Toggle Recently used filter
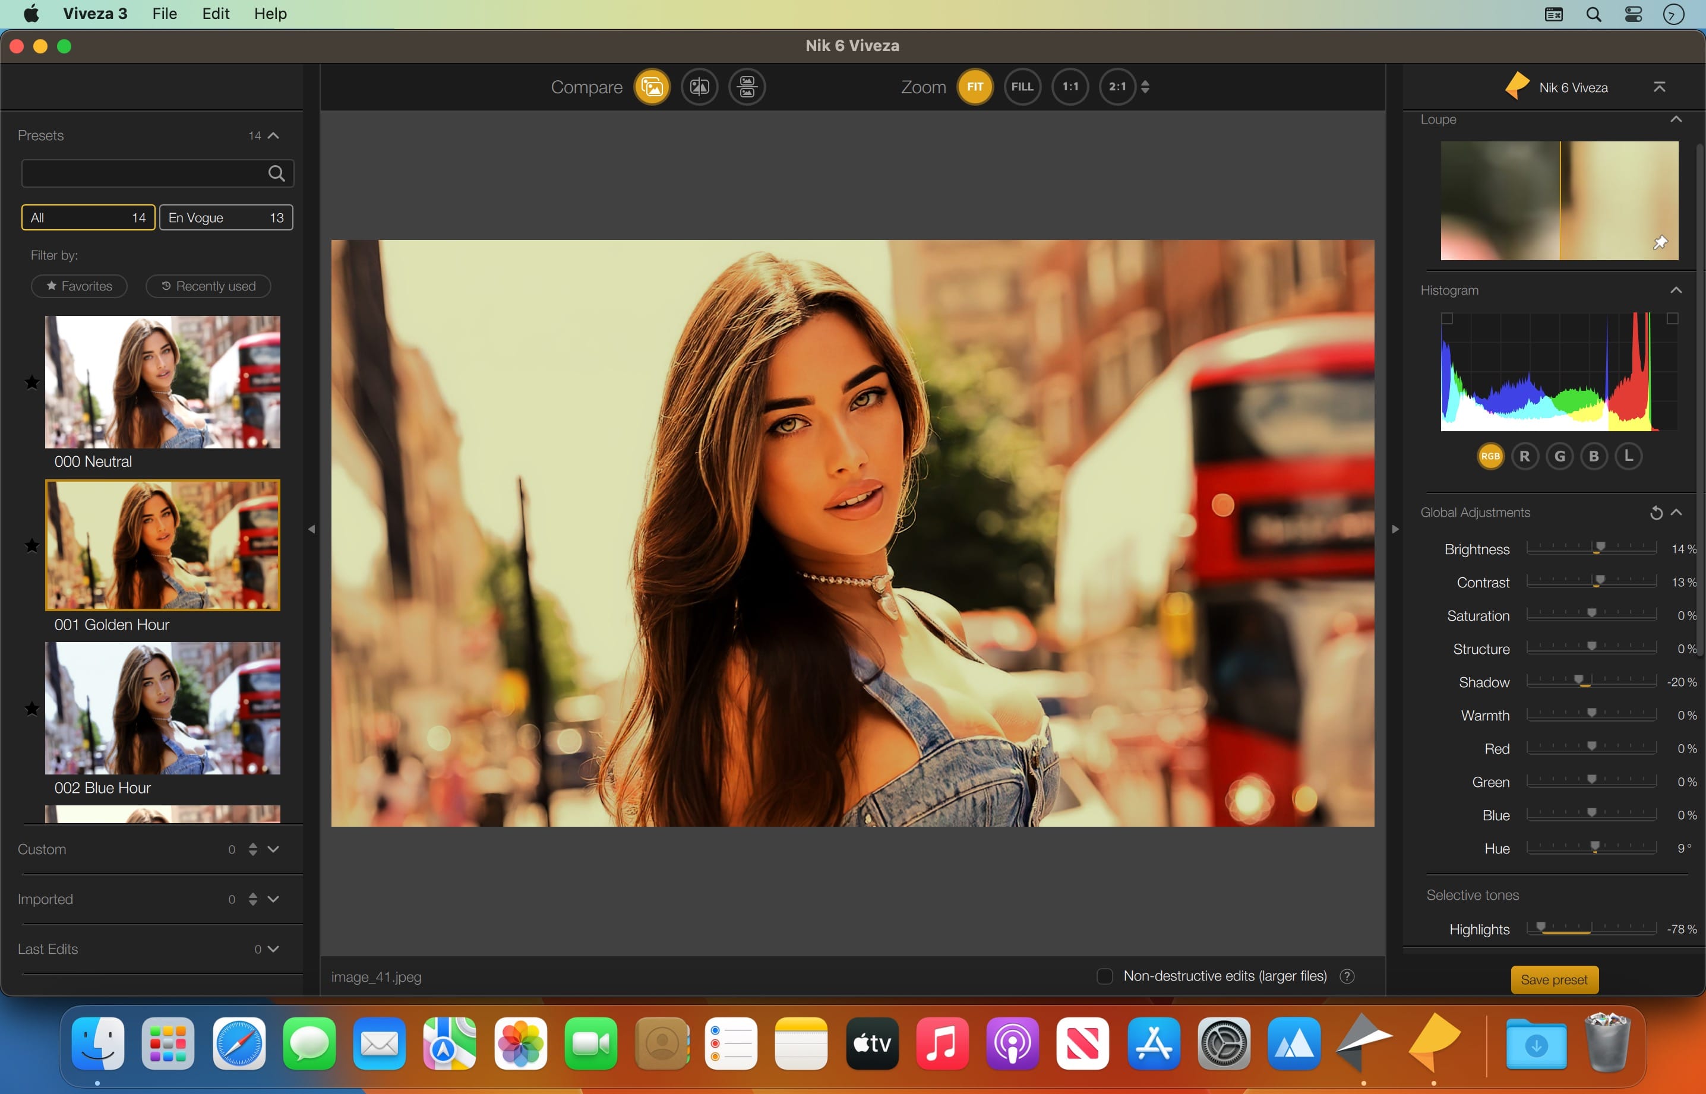The height and width of the screenshot is (1094, 1706). tap(208, 286)
